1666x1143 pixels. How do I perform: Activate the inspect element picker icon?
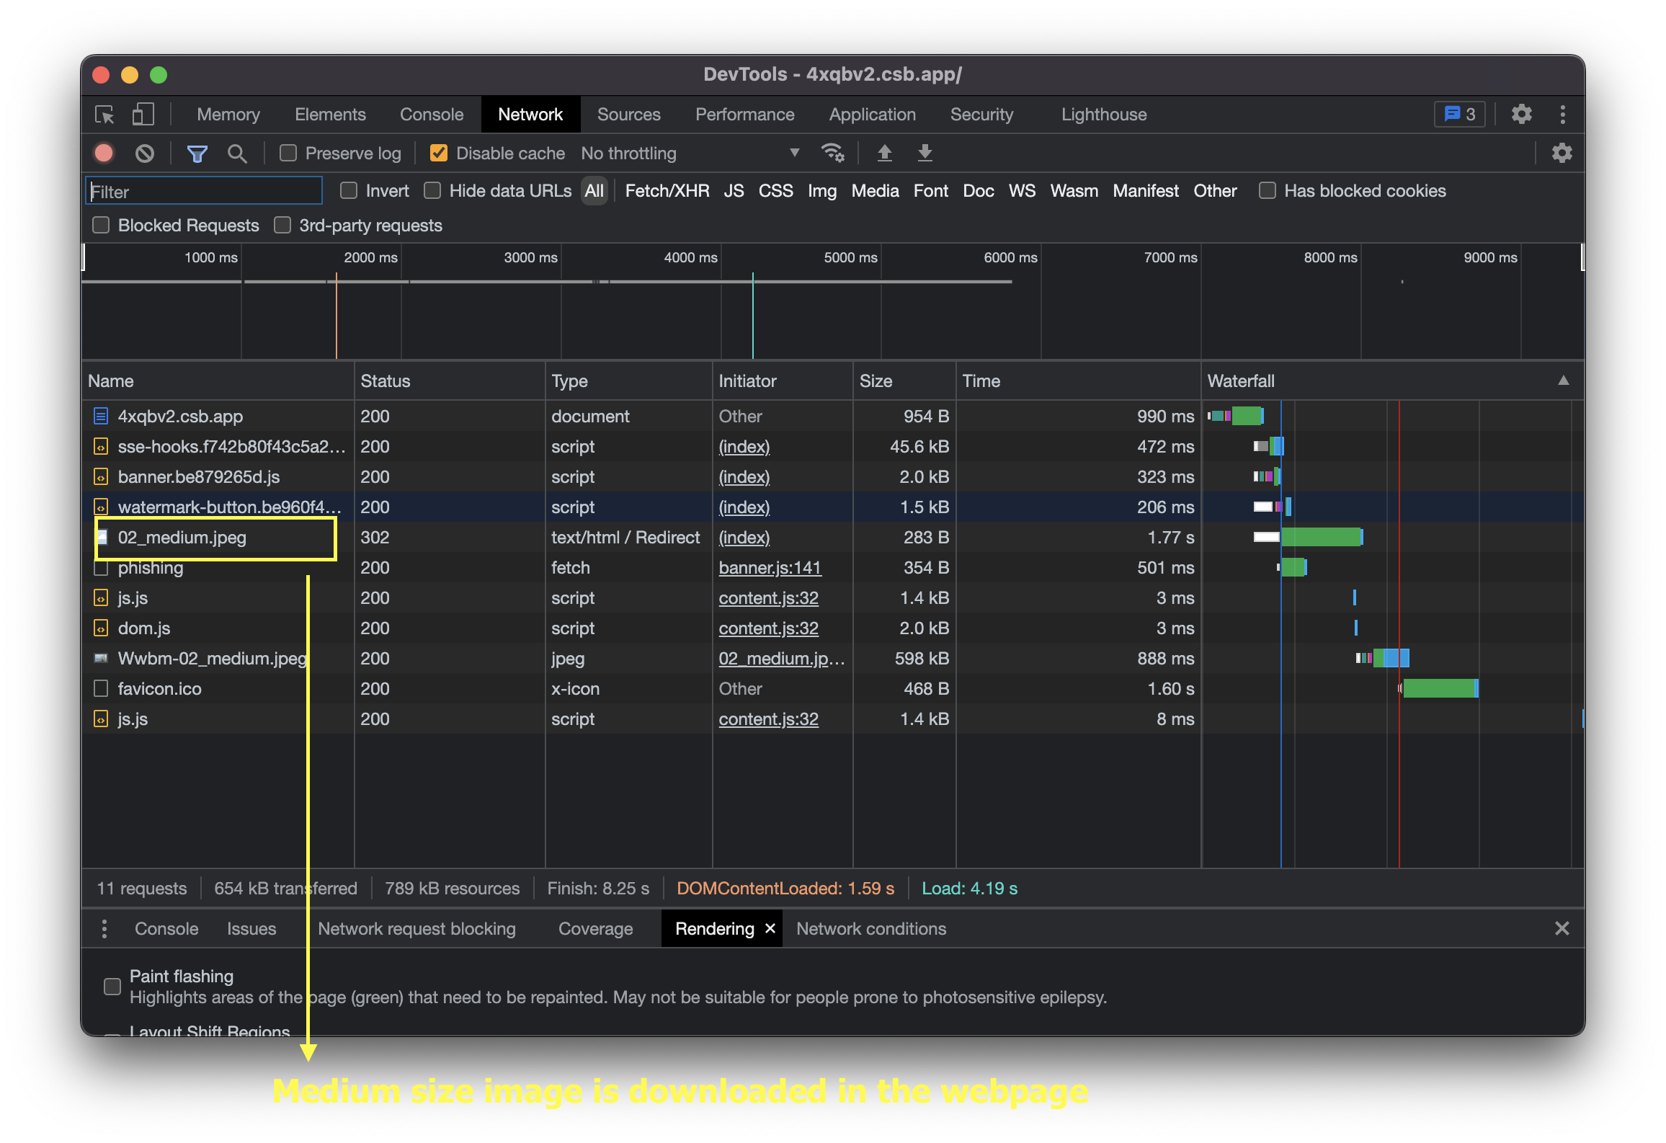coord(104,115)
